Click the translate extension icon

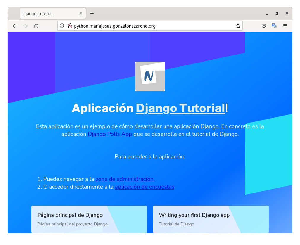tap(274, 26)
